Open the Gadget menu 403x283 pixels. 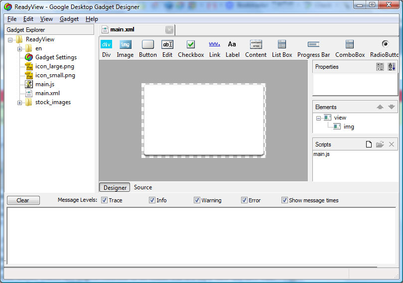coord(69,19)
